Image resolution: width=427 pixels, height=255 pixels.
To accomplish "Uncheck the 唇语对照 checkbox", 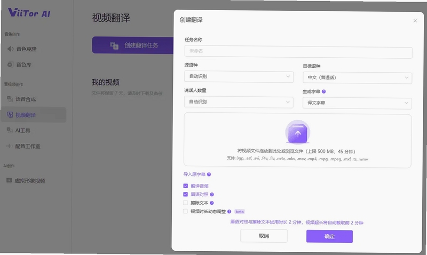I will [185, 195].
